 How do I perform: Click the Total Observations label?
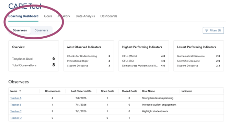coord(24,65)
